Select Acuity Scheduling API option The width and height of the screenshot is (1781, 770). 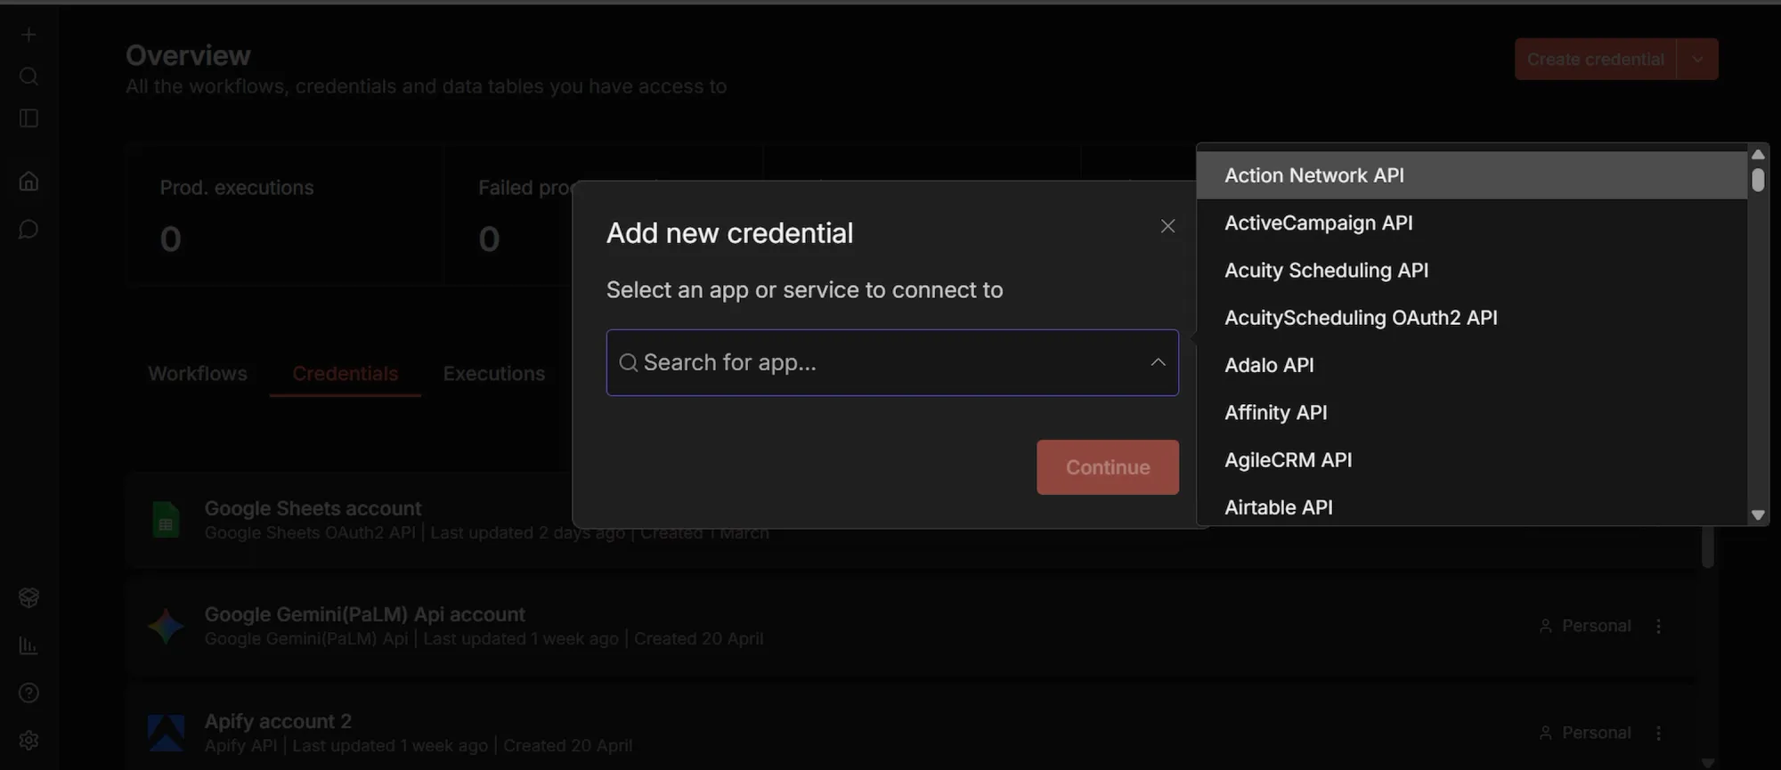[1471, 270]
